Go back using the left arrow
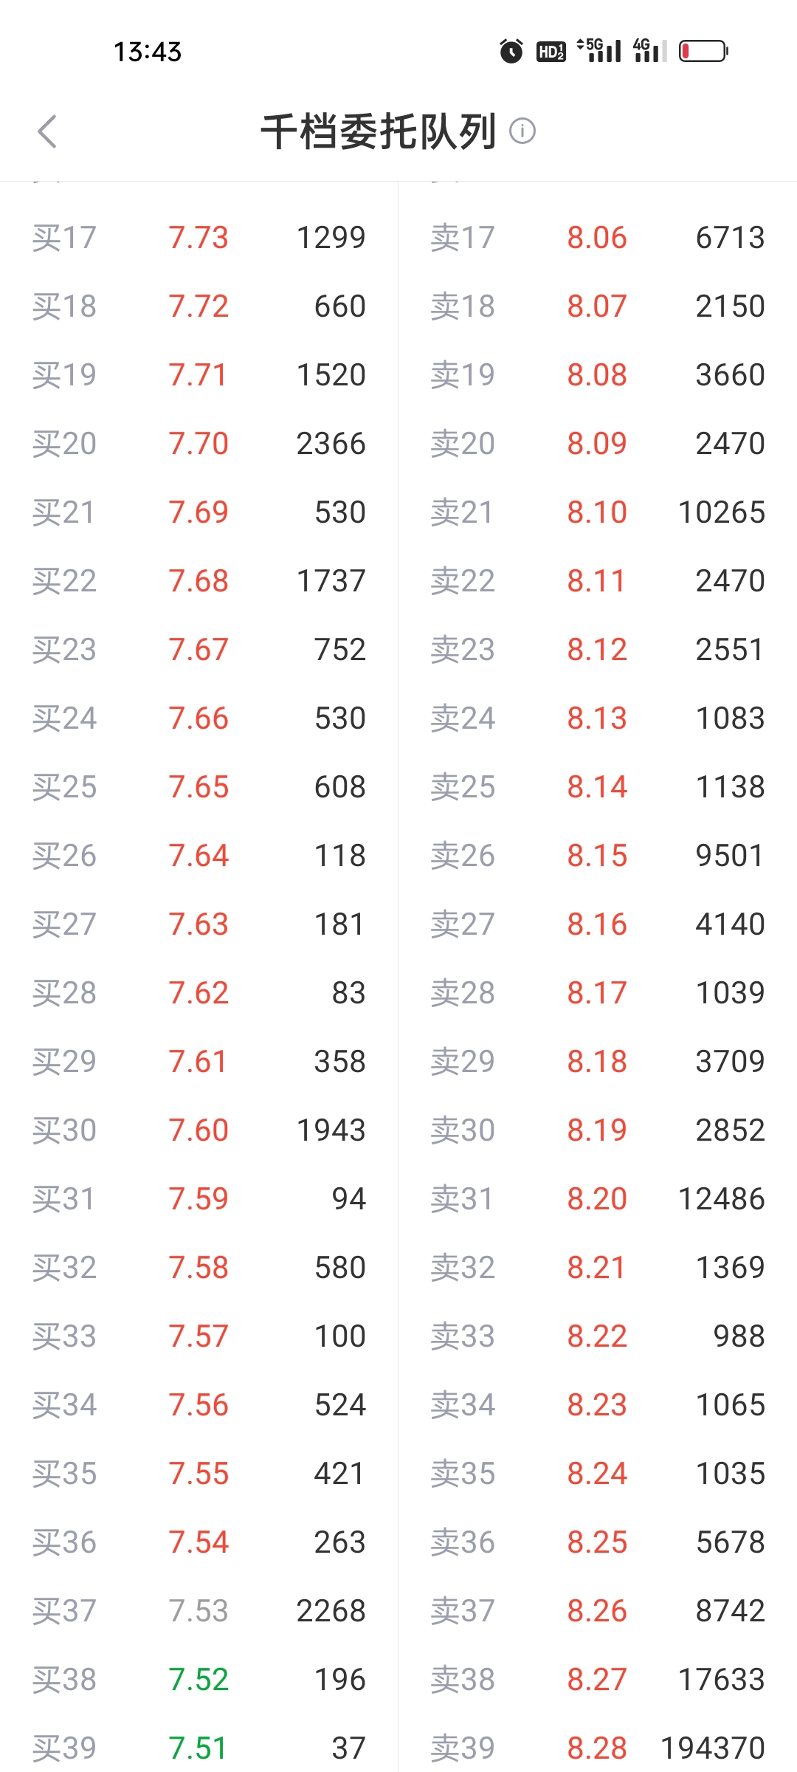 [47, 132]
